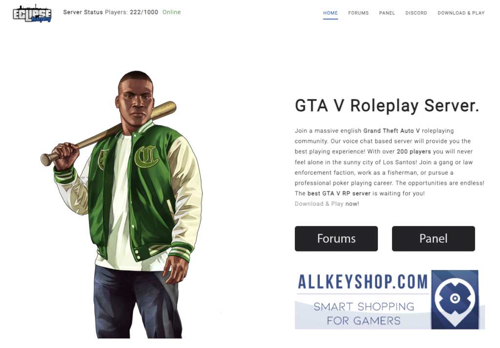The image size is (500, 348).
Task: Go to FORUMS in top navigation
Action: (x=358, y=13)
